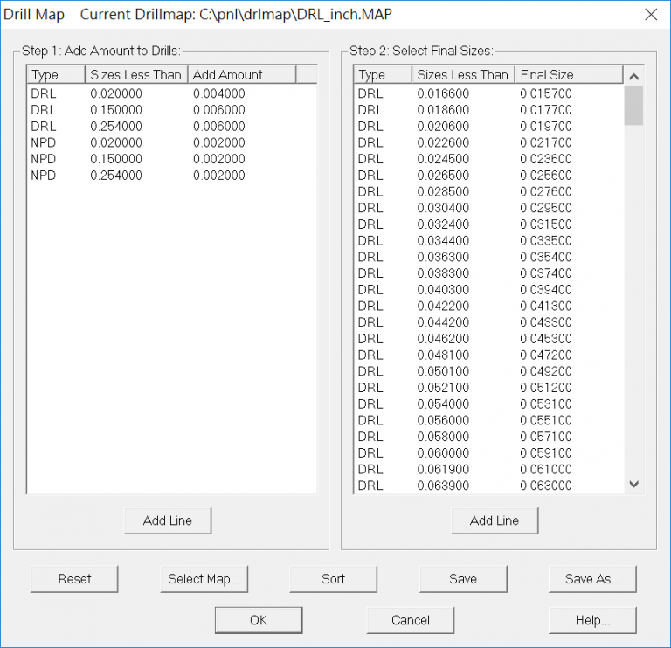This screenshot has width=671, height=648.
Task: Select row with final size 0.059100
Action: [488, 453]
